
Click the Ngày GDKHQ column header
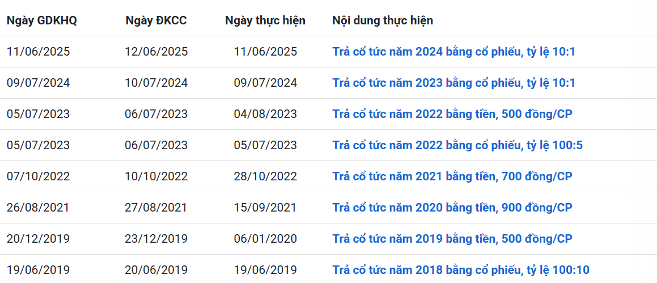42,21
